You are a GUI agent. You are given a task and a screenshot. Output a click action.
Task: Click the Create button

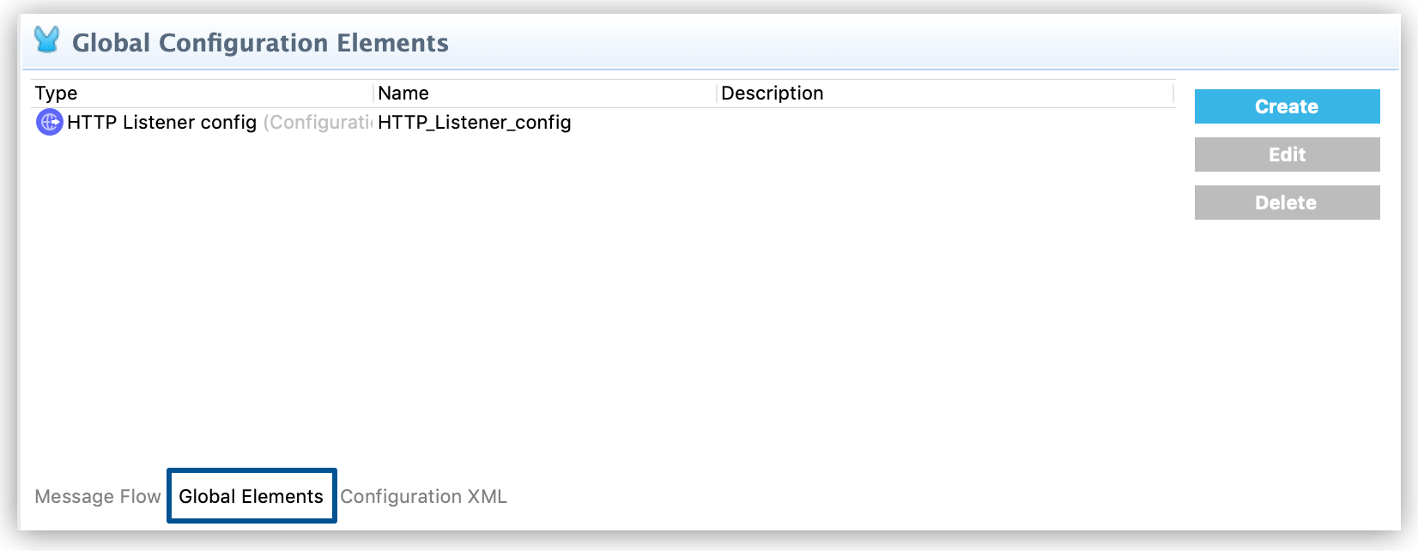coord(1286,106)
